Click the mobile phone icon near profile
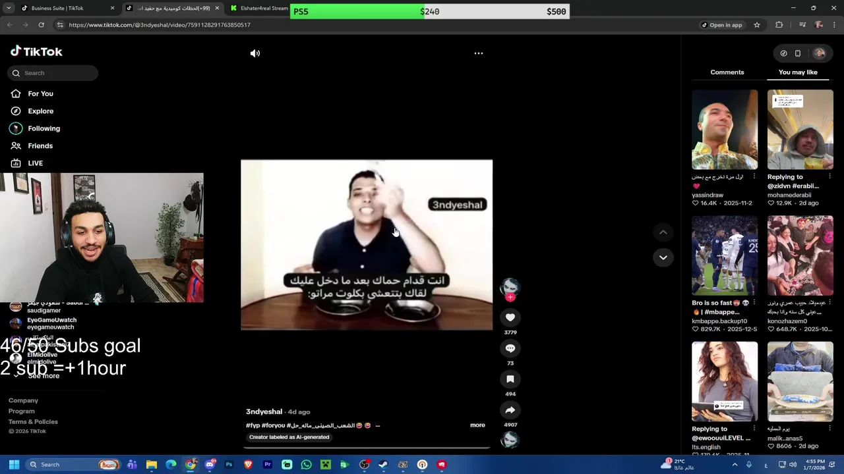Viewport: 844px width, 474px height. (x=798, y=53)
